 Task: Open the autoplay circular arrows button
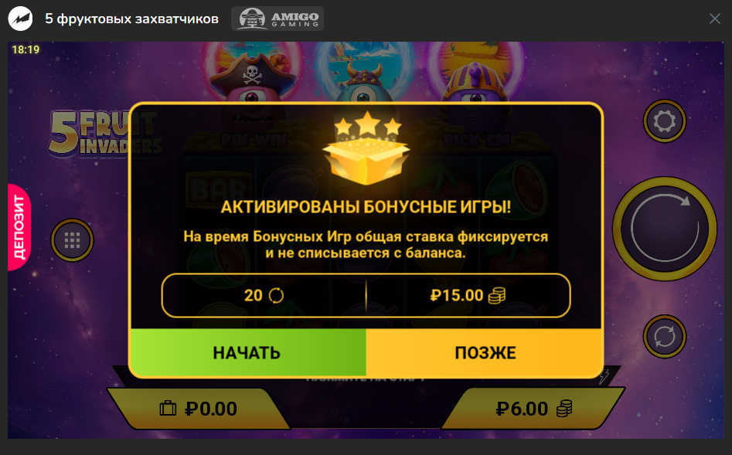tap(664, 337)
